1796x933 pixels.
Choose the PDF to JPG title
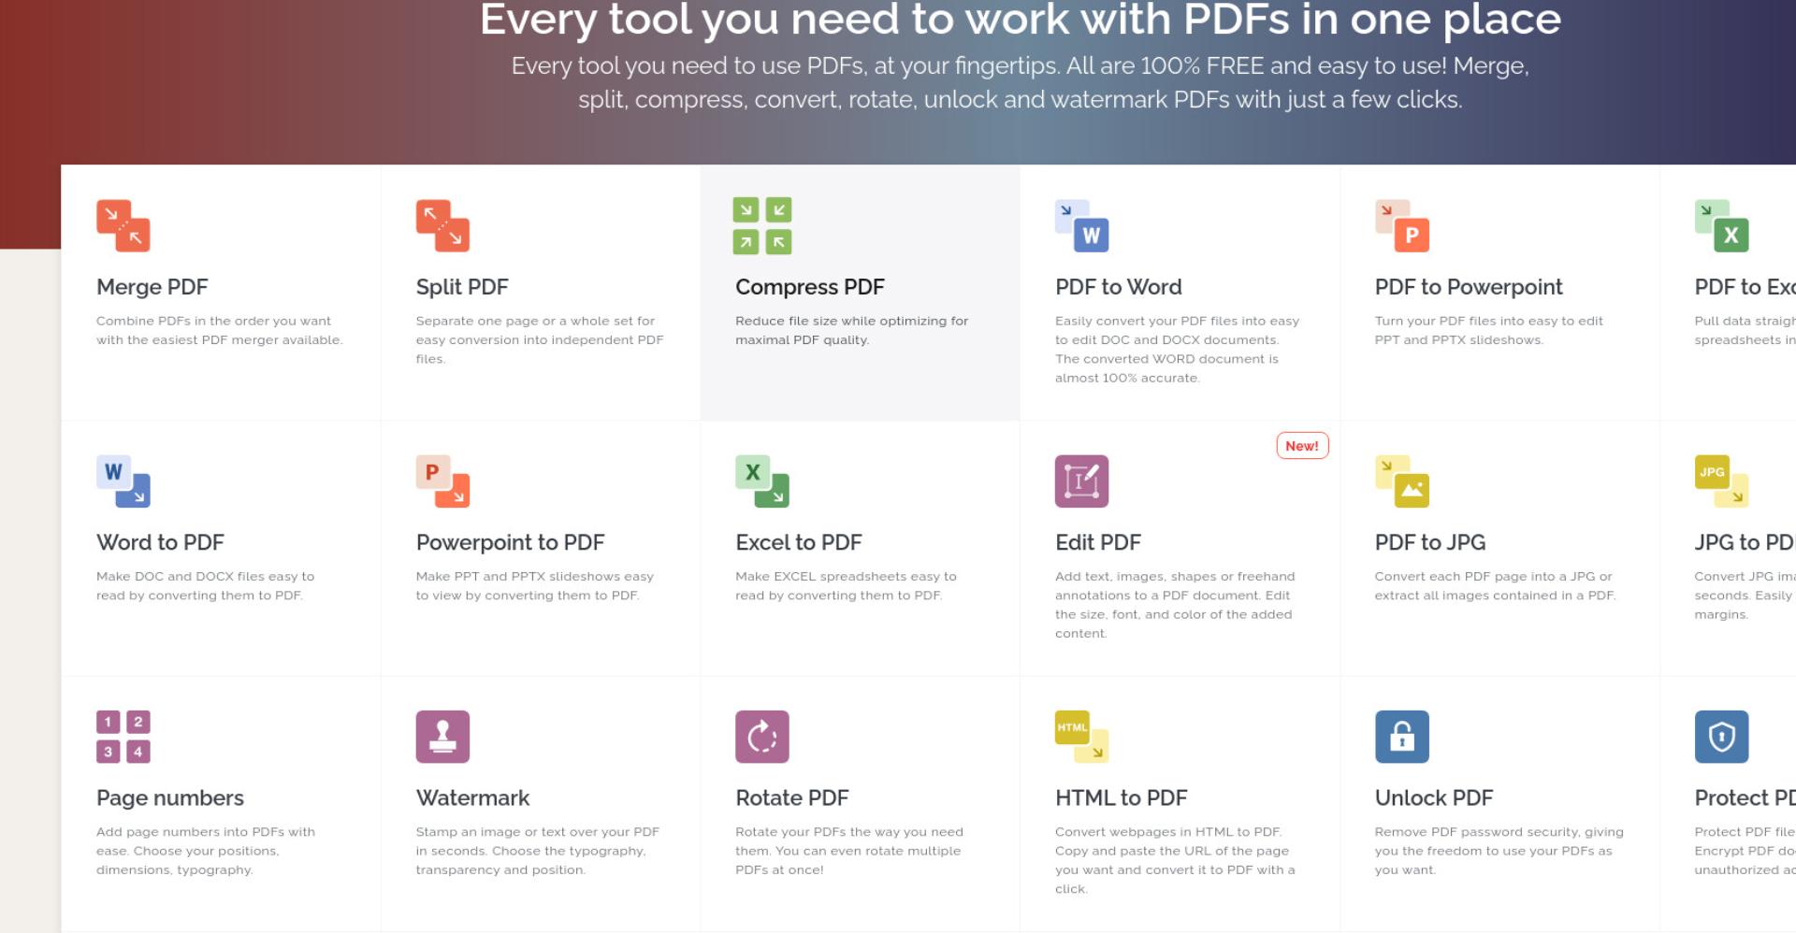click(x=1430, y=542)
